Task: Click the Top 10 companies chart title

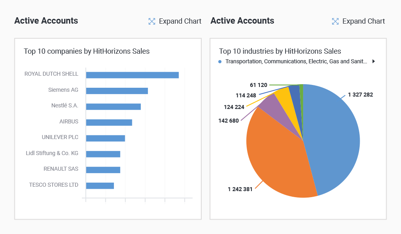Action: click(87, 51)
